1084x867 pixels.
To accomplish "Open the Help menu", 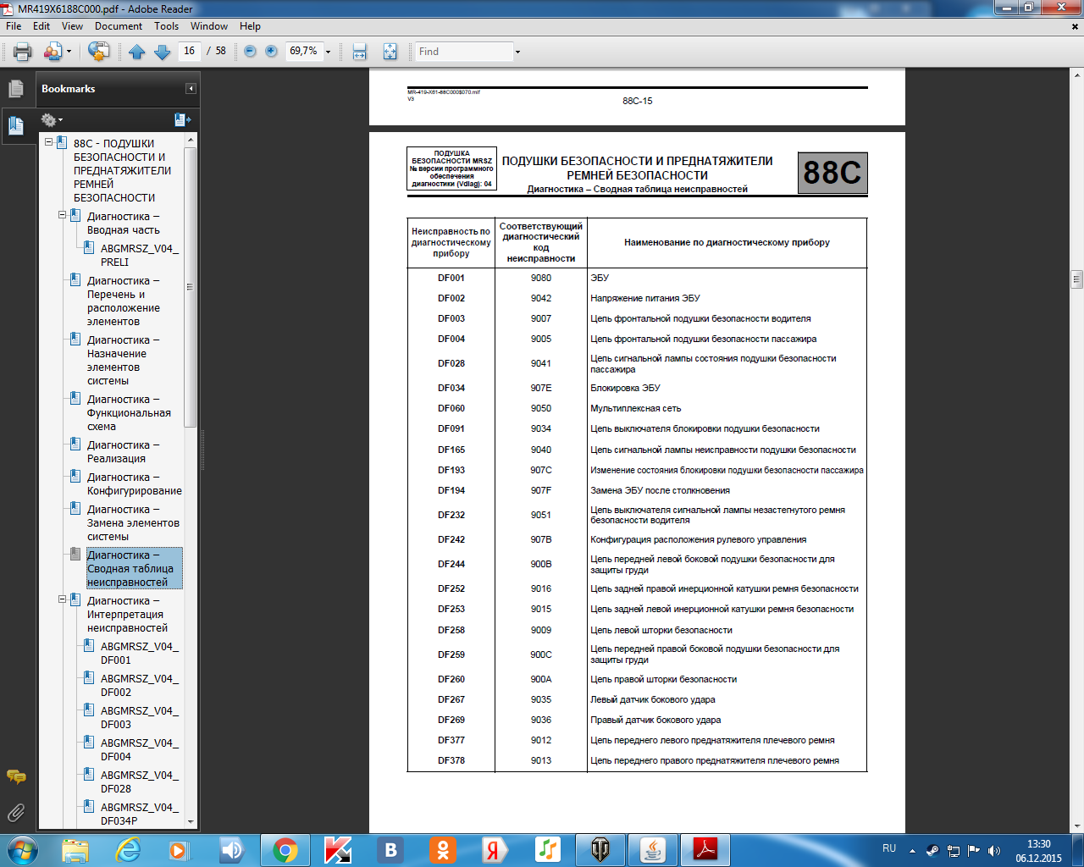I will pos(250,26).
